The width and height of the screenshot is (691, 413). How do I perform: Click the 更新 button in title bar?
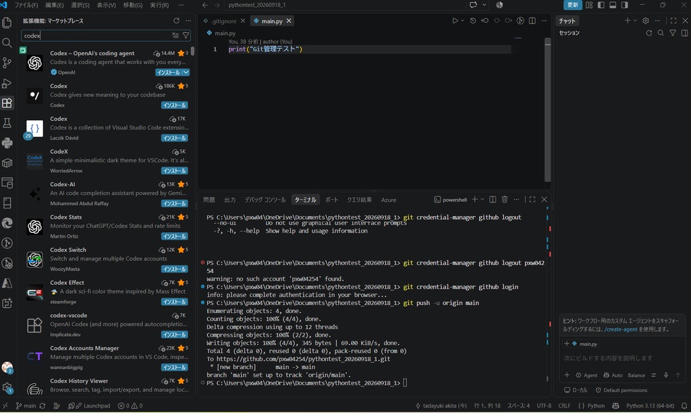tap(572, 5)
